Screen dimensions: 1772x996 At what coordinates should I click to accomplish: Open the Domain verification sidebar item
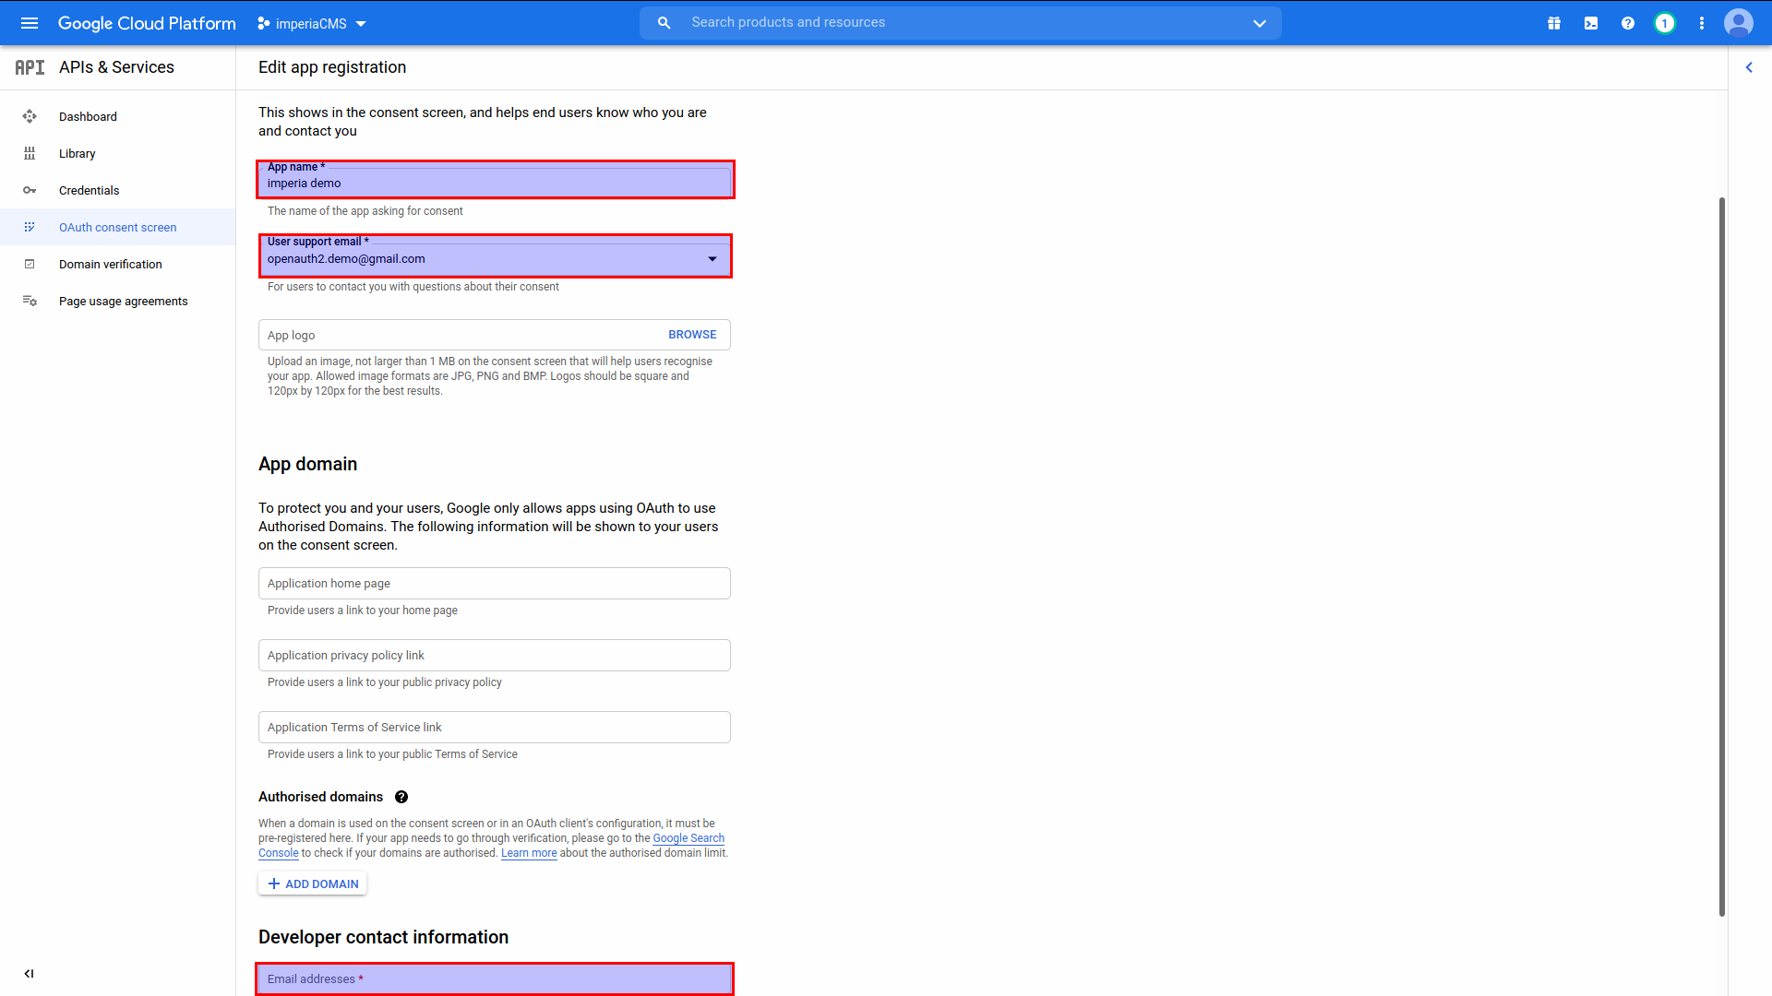[x=118, y=264]
